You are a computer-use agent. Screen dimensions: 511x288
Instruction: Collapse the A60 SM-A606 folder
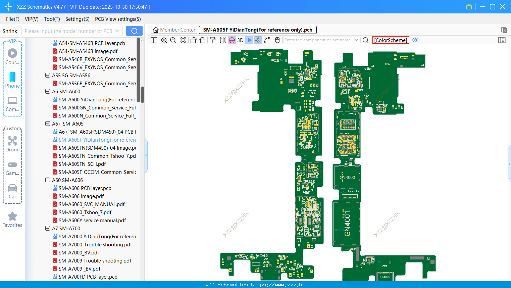coord(48,180)
